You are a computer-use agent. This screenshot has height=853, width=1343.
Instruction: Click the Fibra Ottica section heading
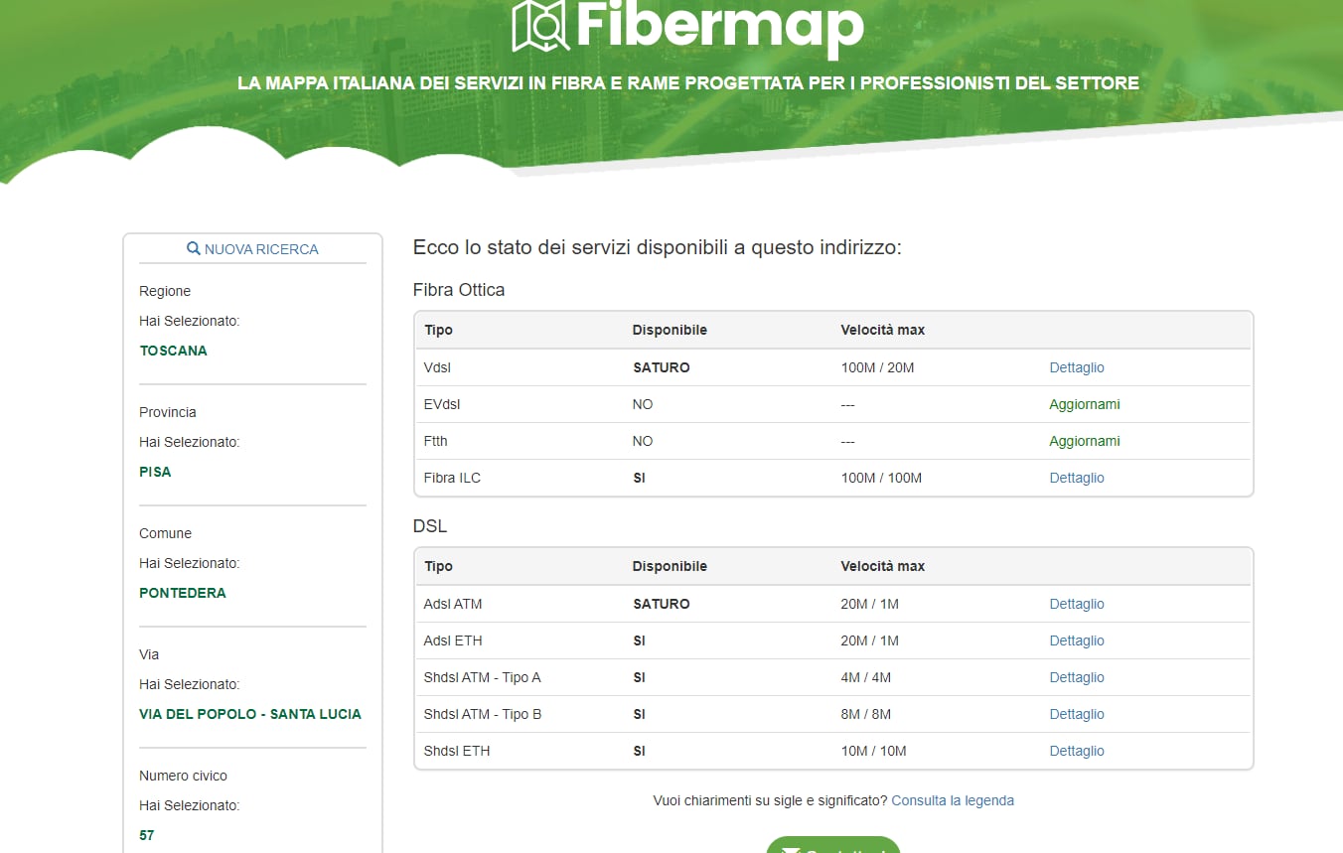tap(459, 290)
